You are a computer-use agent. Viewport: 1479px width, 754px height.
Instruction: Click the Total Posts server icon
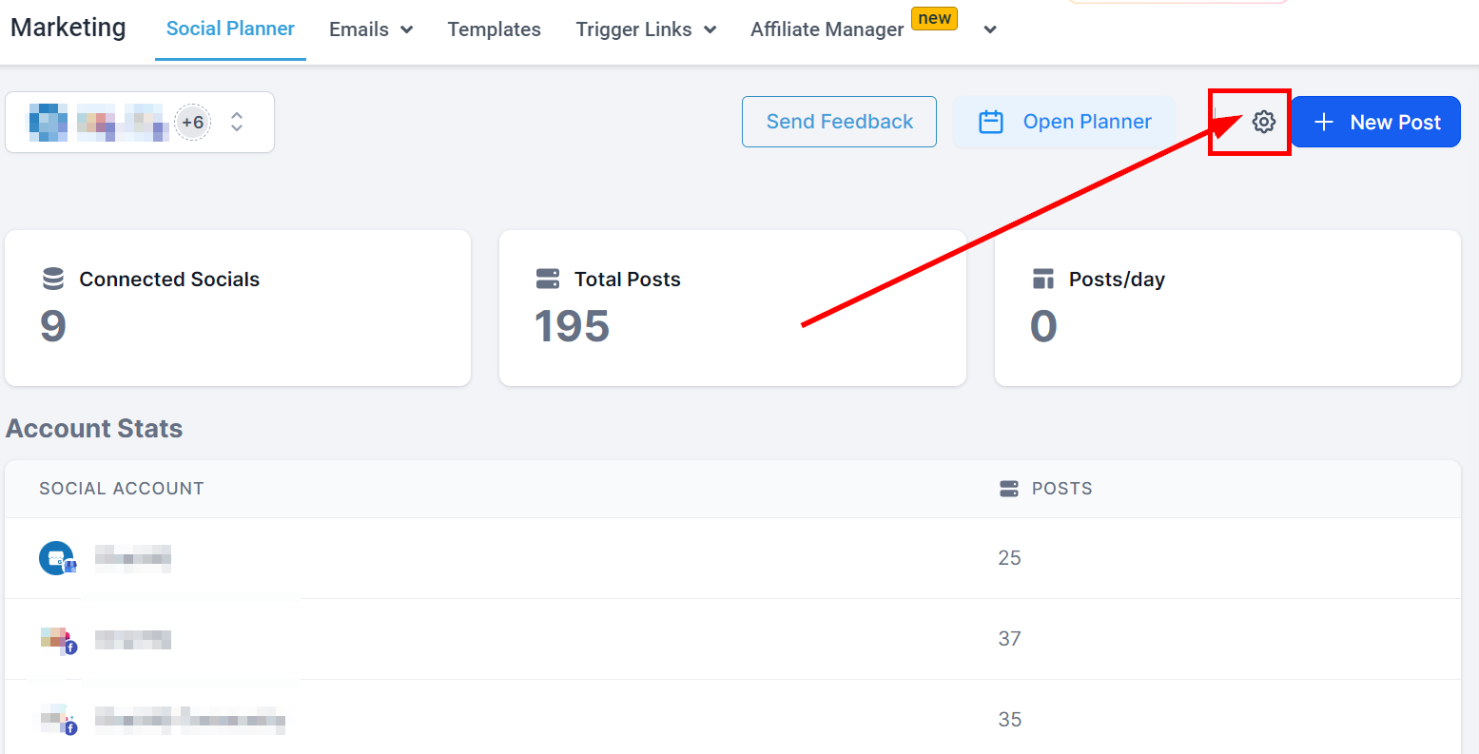548,279
